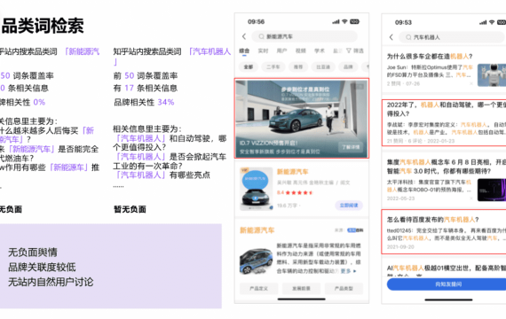
Task: Click the 产品定义 button
Action: 258,288
